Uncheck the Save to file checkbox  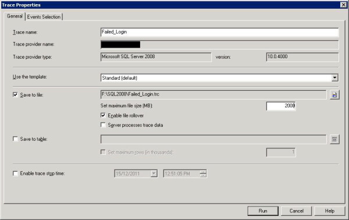[x=15, y=95]
